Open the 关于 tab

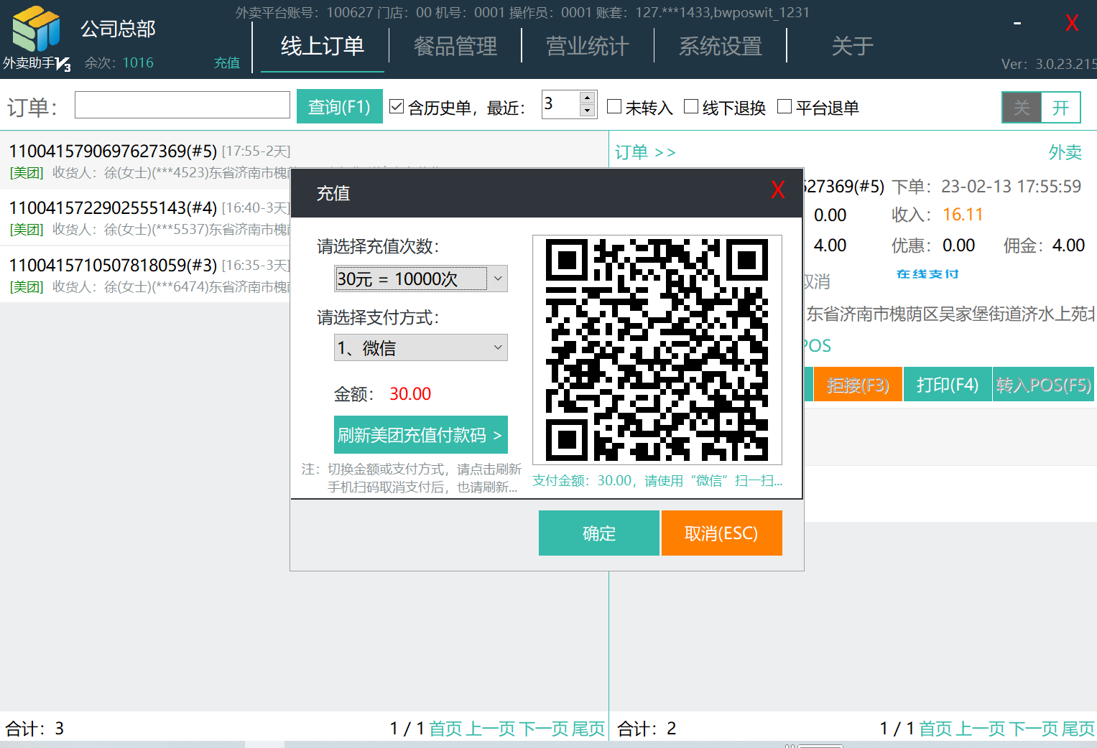853,47
